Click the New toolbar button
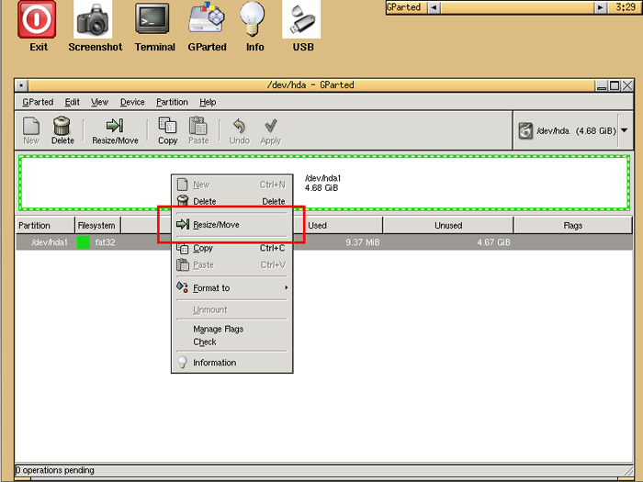643x482 pixels. tap(31, 130)
